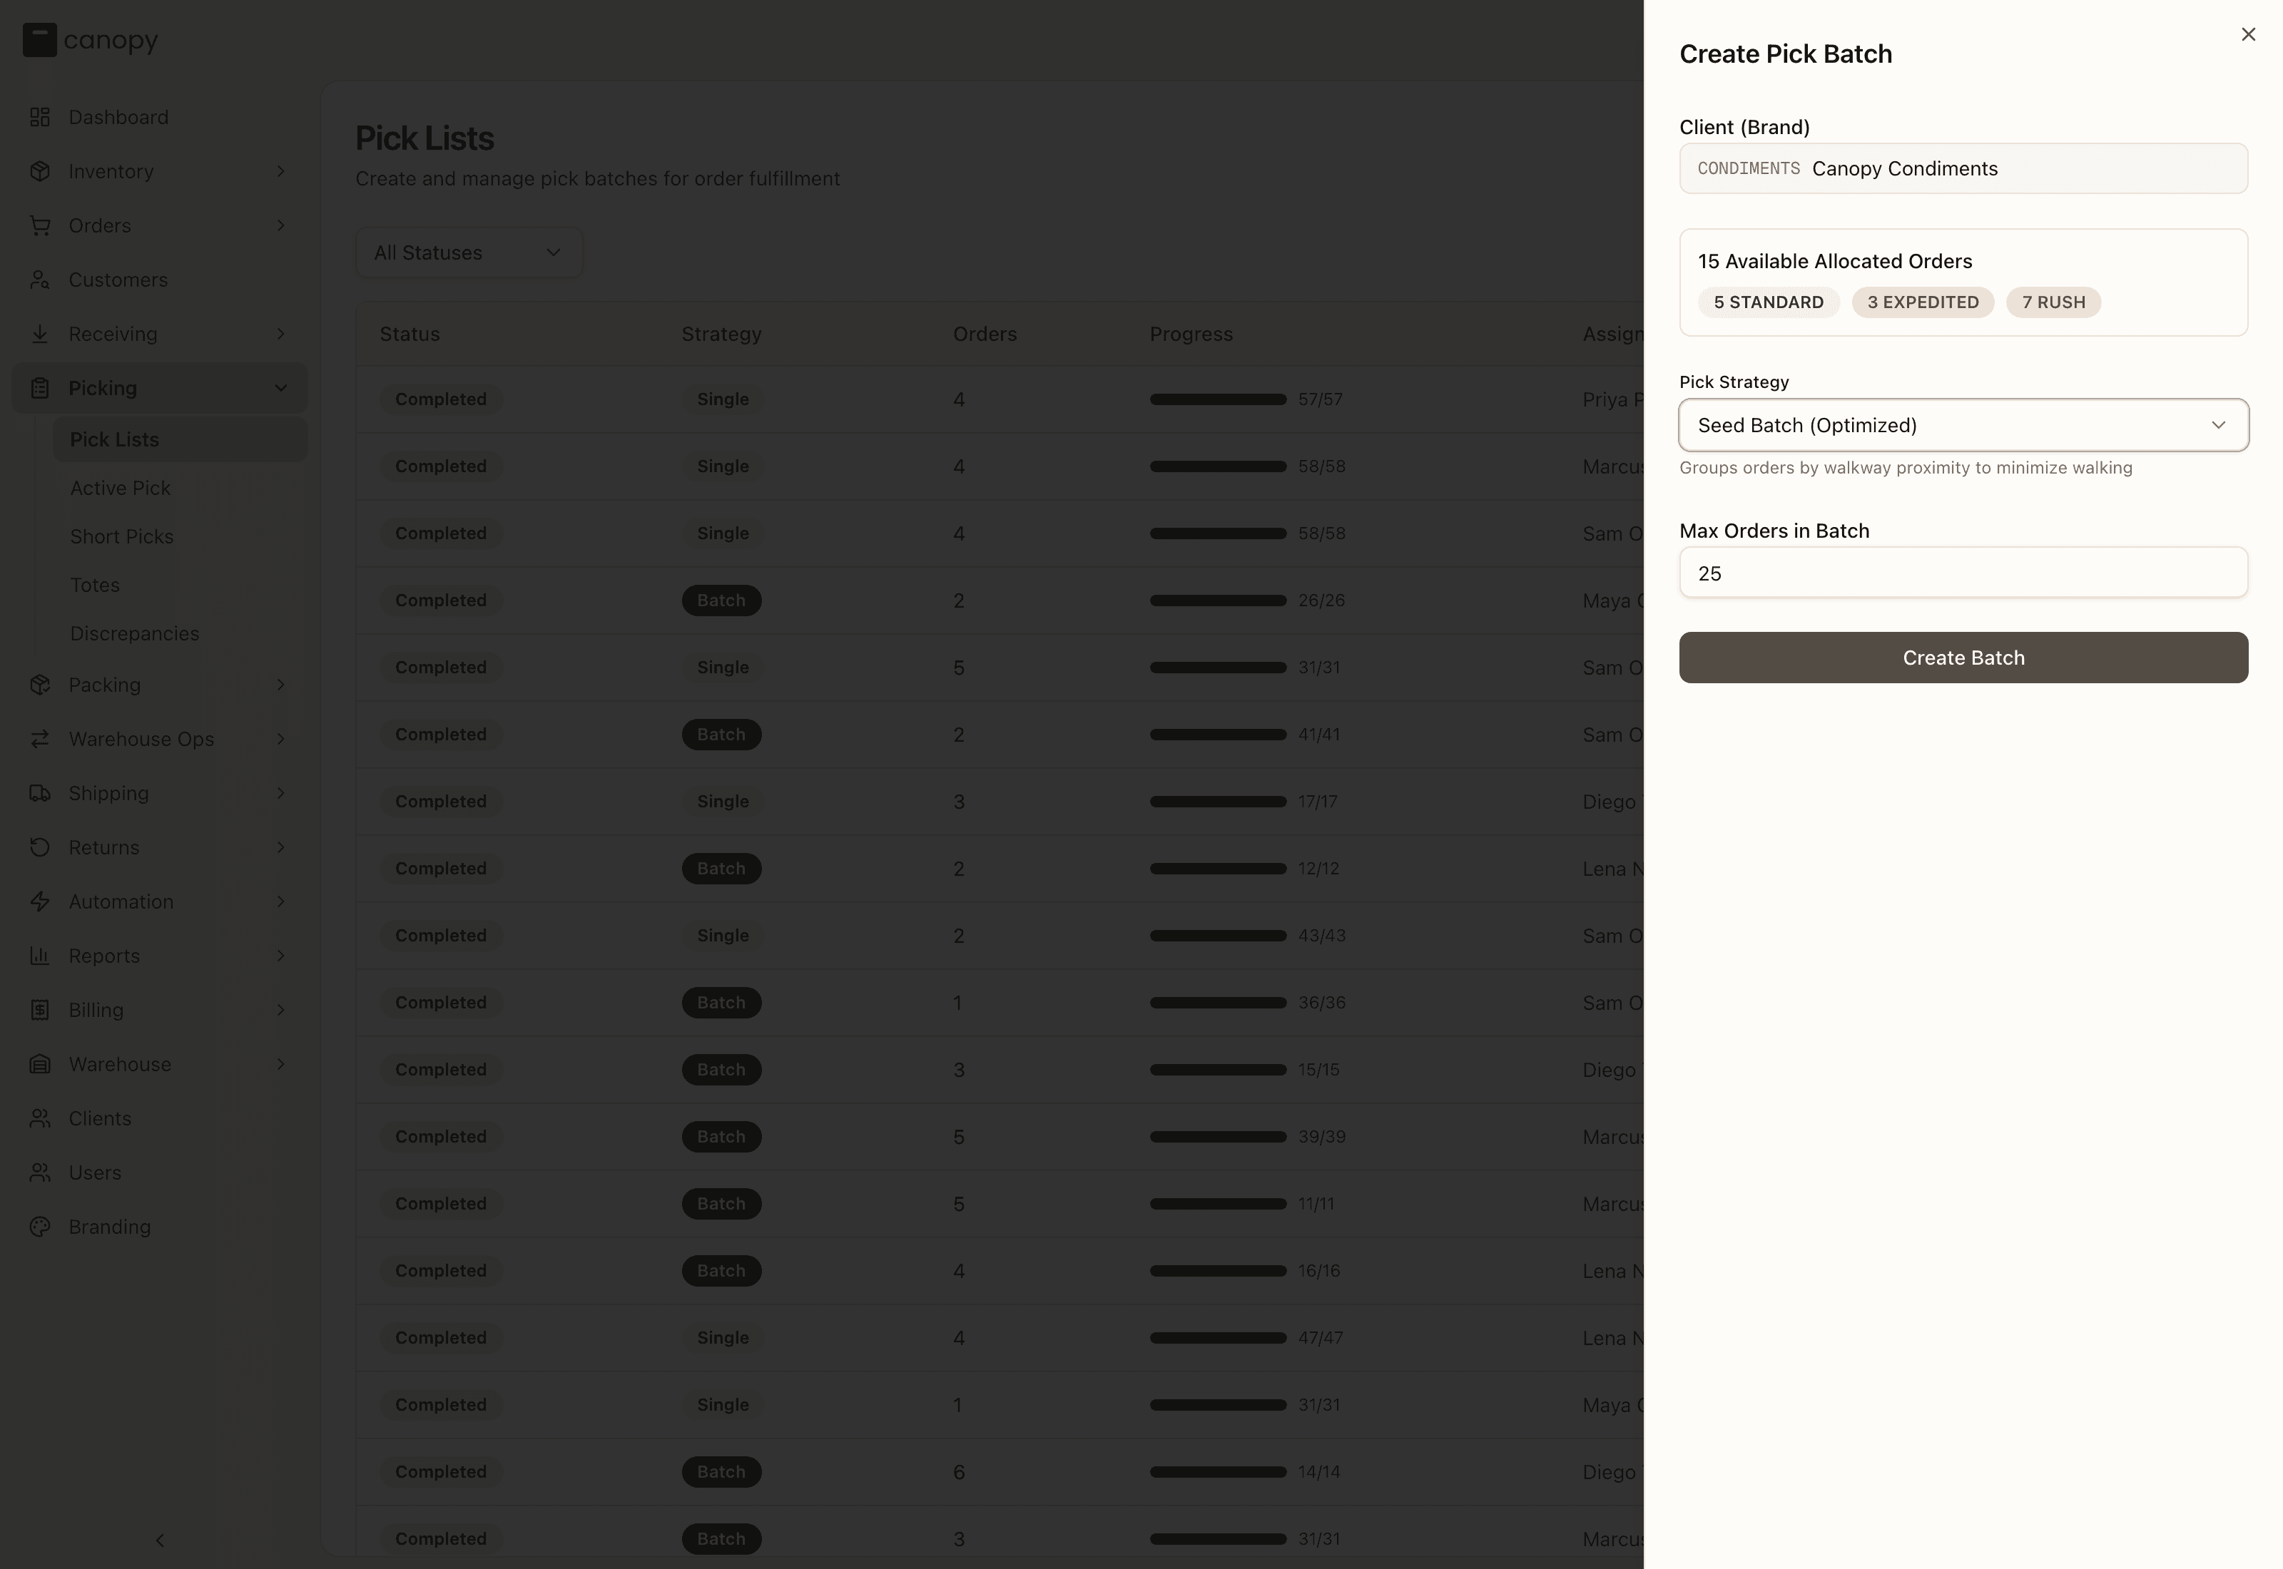
Task: Click the Create Batch button
Action: [1963, 658]
